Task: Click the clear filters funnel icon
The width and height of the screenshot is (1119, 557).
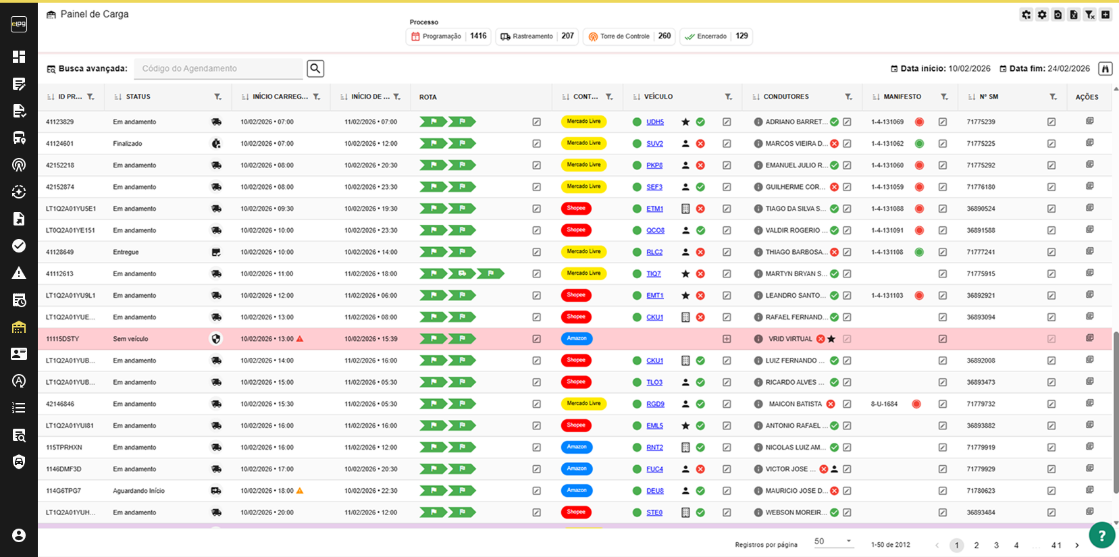Action: click(x=1089, y=15)
